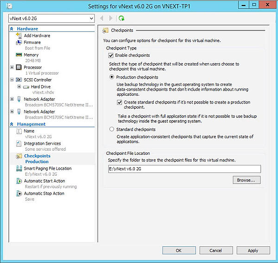Image resolution: width=278 pixels, height=263 pixels.
Task: Click the second Network Adapter icon
Action: tap(19, 111)
